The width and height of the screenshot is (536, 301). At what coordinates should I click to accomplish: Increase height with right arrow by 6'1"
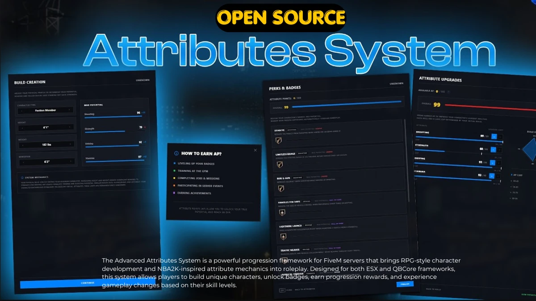point(70,128)
